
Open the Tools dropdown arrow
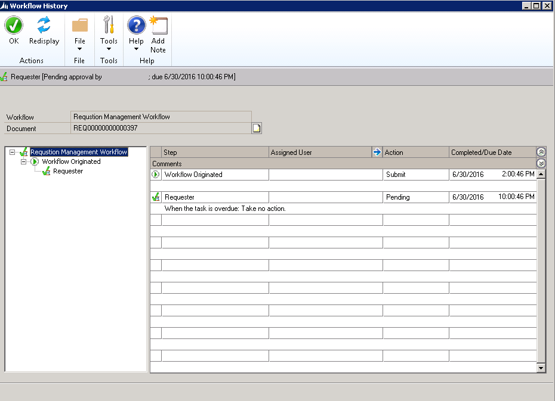point(109,49)
